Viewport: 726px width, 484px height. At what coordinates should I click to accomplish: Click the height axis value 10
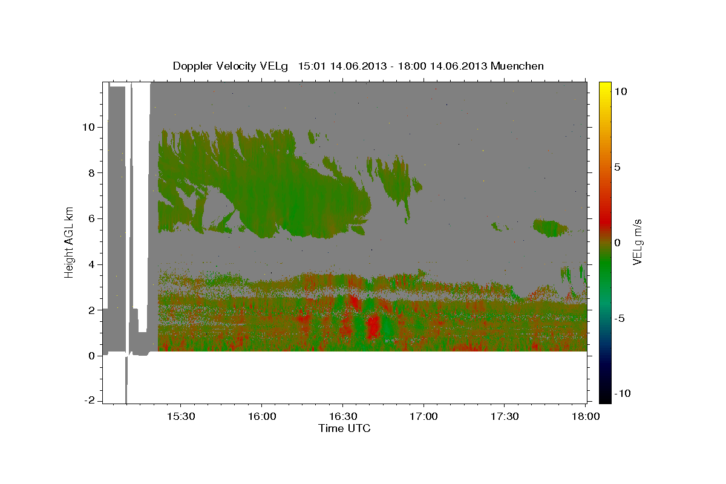90,127
